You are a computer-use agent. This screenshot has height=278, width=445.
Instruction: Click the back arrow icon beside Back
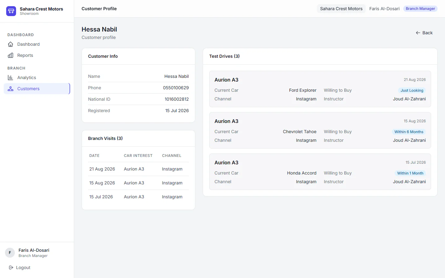(418, 33)
